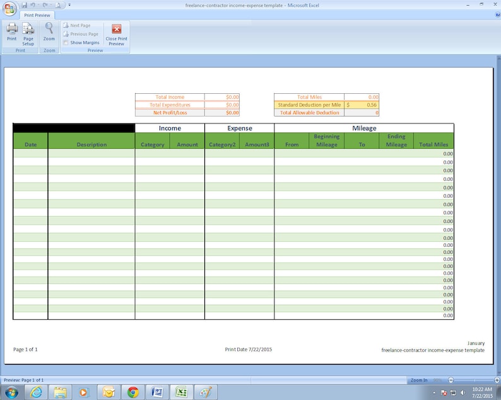Screen dimensions: 501x400
Task: Click the Total Miles summary label cell
Action: [x=309, y=97]
